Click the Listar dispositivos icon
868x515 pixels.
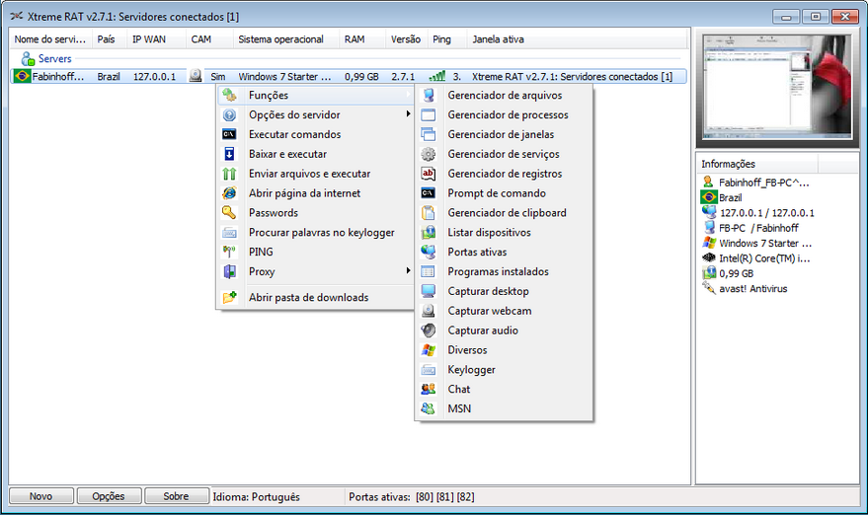pos(429,232)
